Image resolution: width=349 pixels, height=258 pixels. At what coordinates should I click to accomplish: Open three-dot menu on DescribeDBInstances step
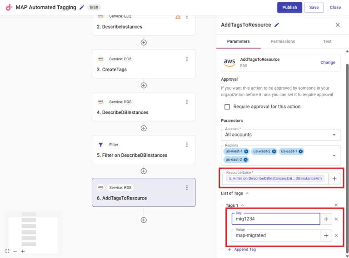pos(187,102)
